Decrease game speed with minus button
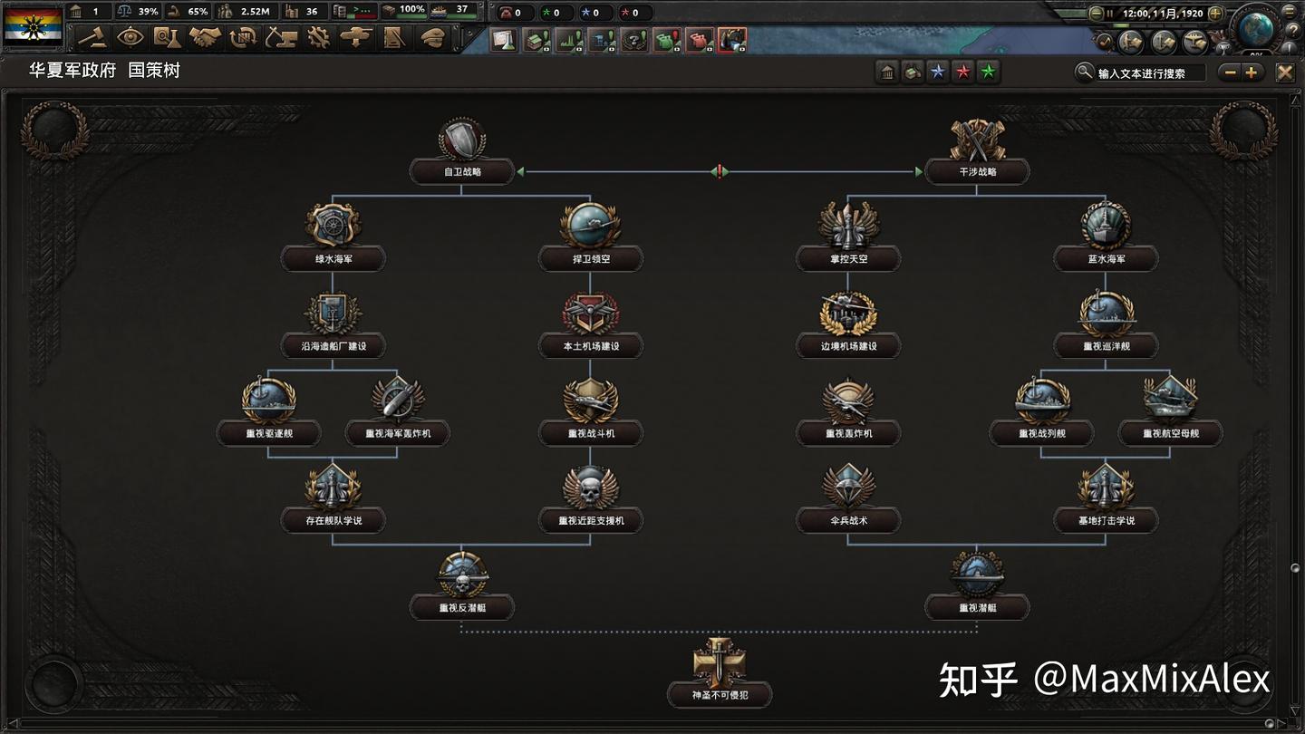 pyautogui.click(x=1097, y=14)
